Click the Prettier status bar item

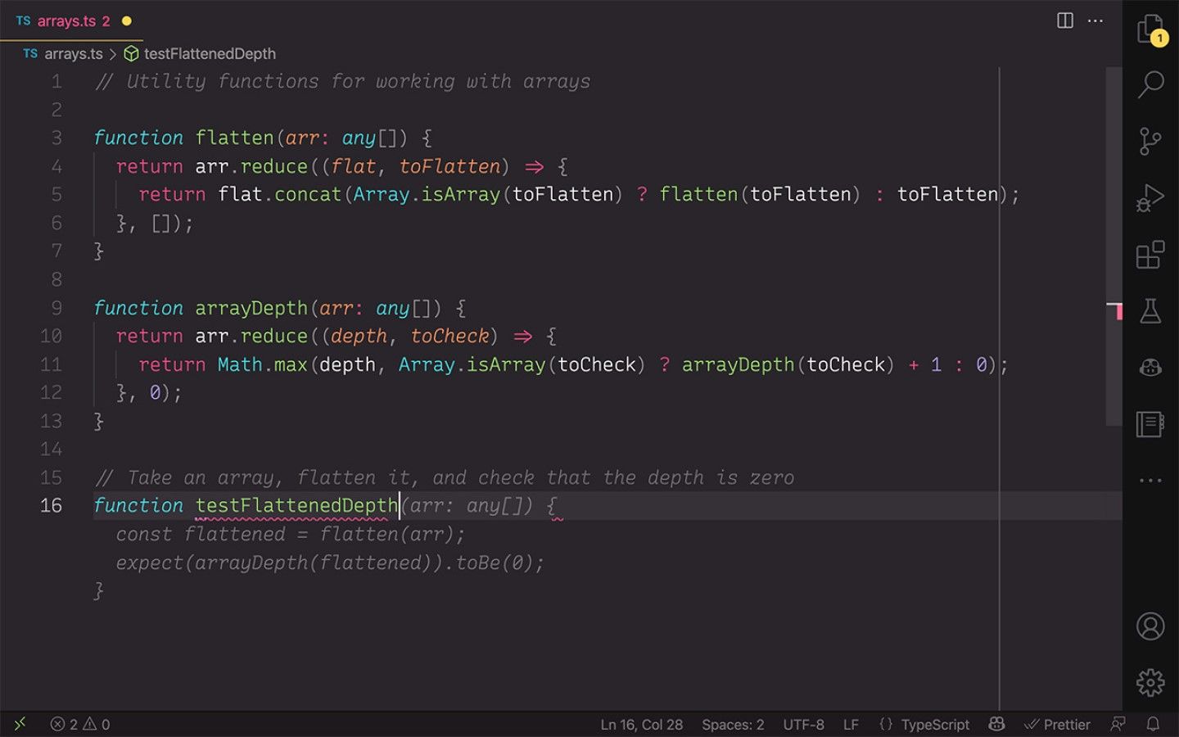(x=1057, y=725)
